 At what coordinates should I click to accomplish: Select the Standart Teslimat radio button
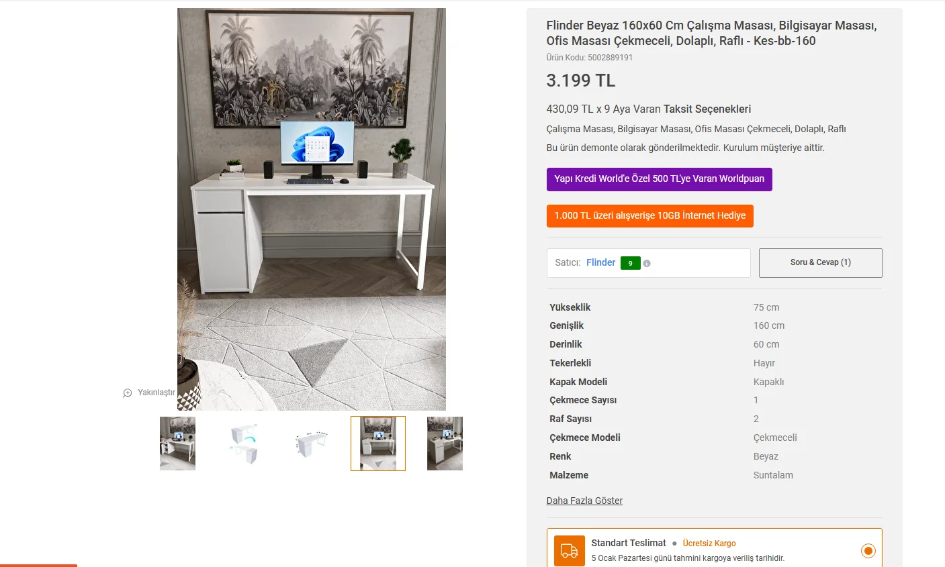tap(868, 551)
